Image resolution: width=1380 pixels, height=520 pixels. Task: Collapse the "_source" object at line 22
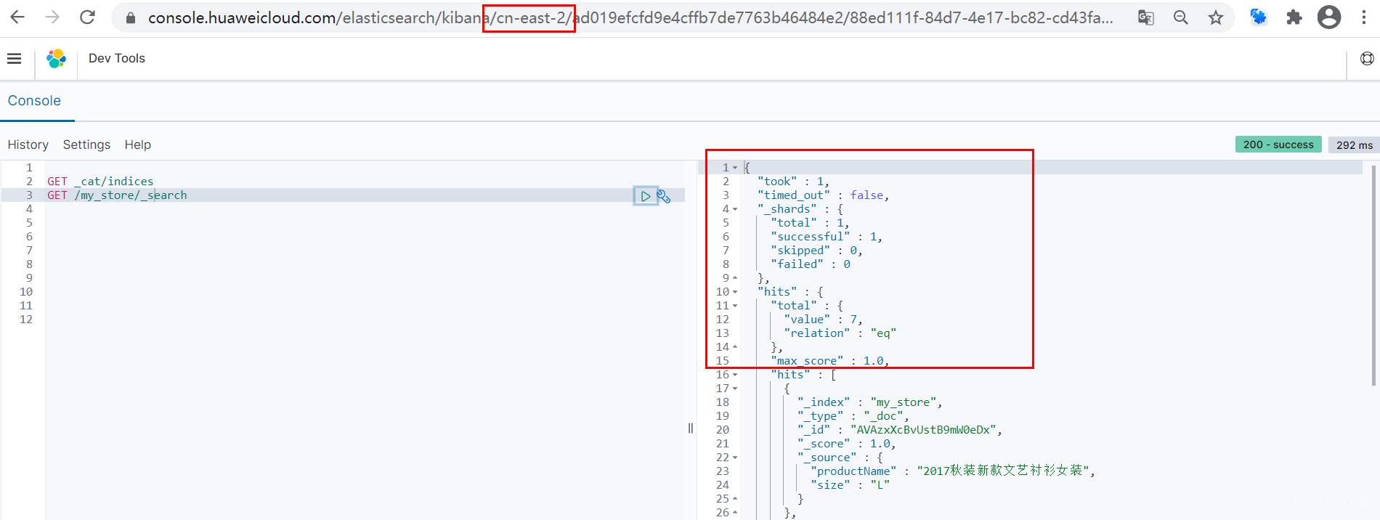coord(735,458)
